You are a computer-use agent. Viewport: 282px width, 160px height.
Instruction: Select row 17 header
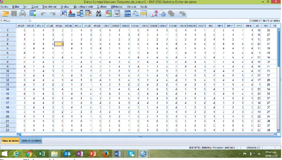click(8, 103)
